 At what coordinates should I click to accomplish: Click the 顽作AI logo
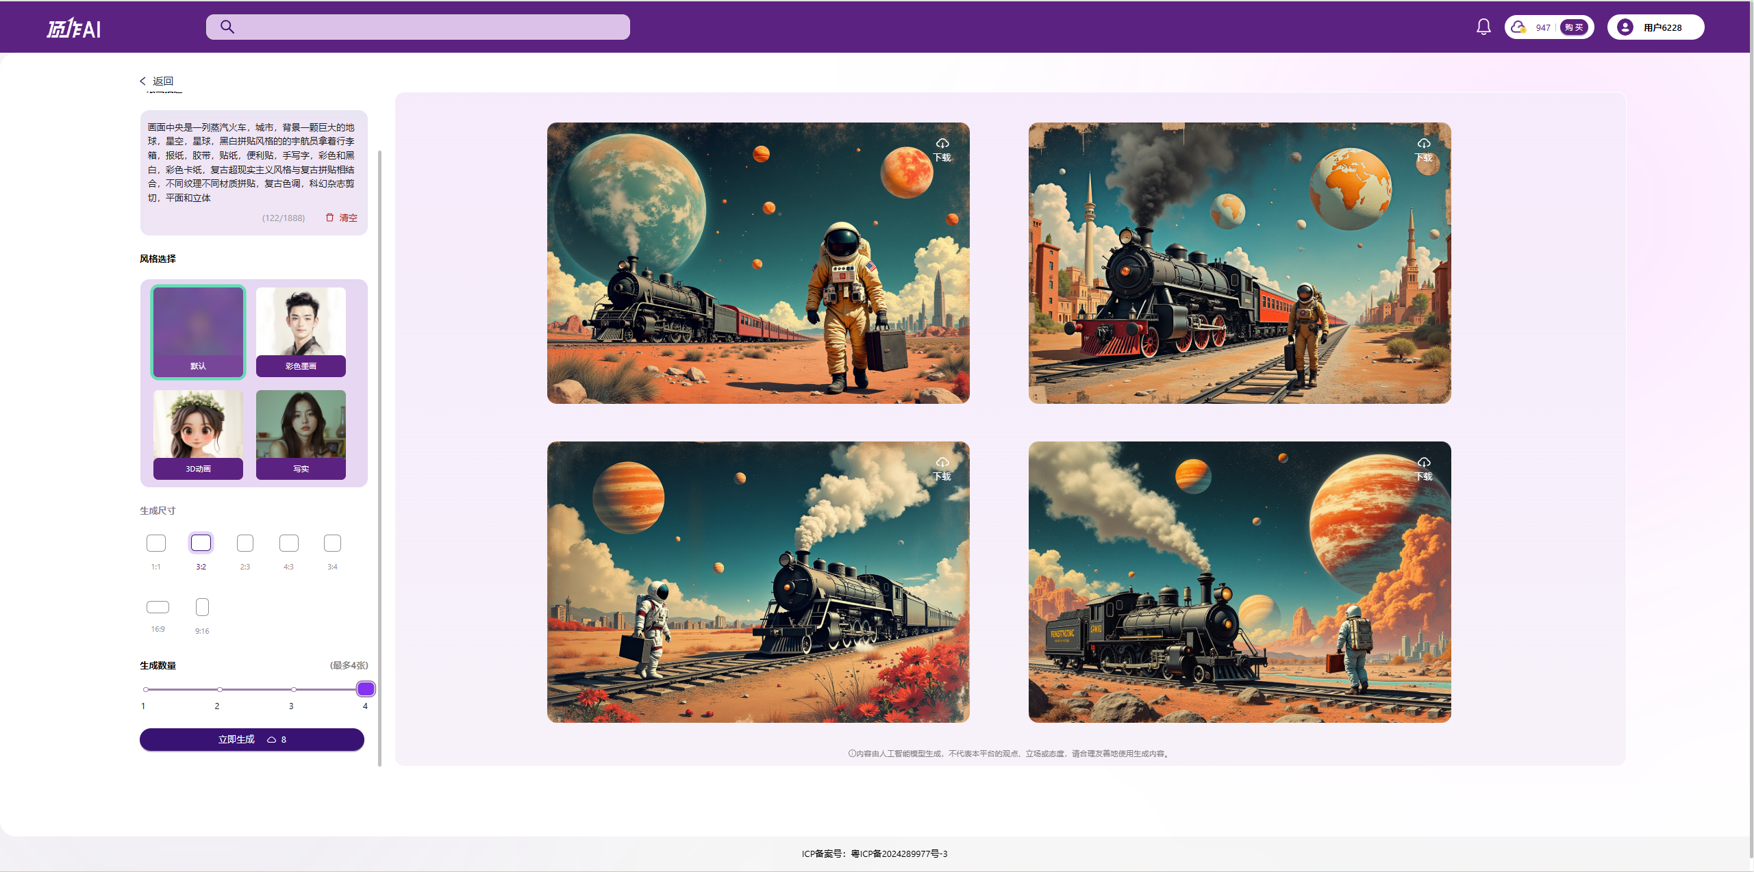(x=74, y=28)
